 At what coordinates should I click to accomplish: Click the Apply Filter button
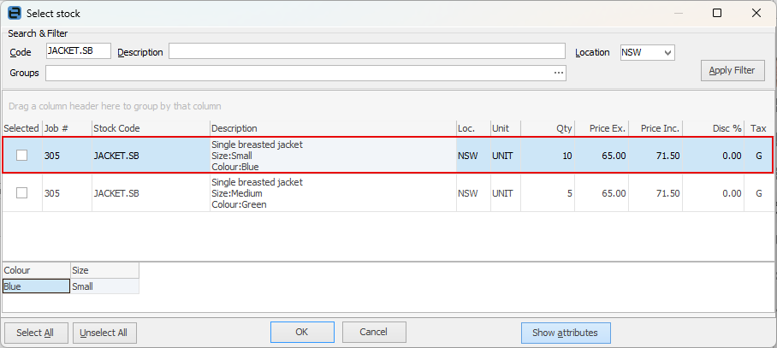pyautogui.click(x=732, y=71)
